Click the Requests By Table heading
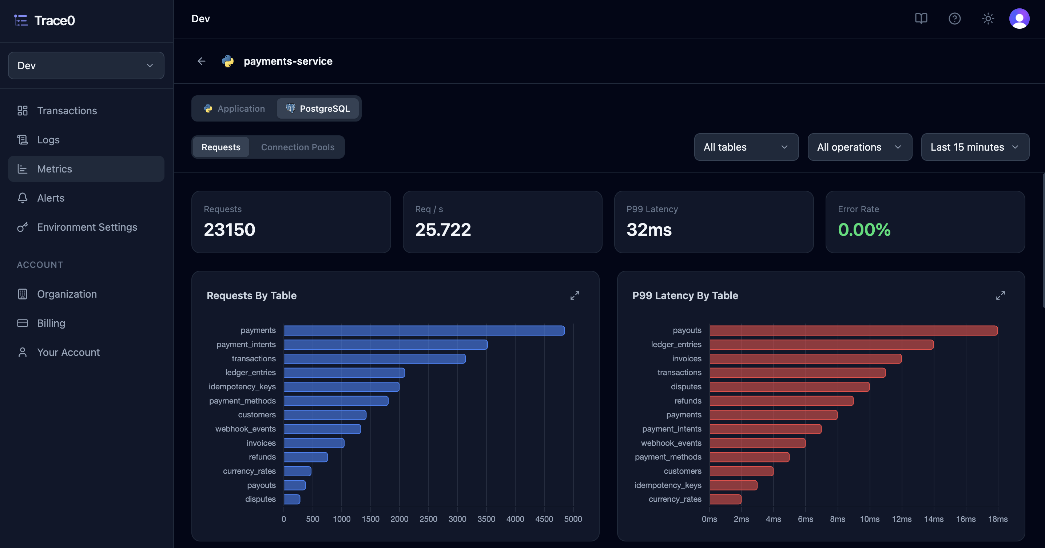1045x548 pixels. 251,296
